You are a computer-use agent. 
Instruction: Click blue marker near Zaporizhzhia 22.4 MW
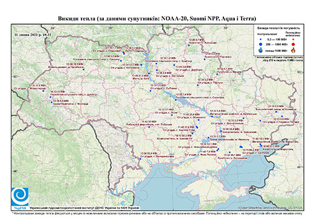(x=221, y=131)
